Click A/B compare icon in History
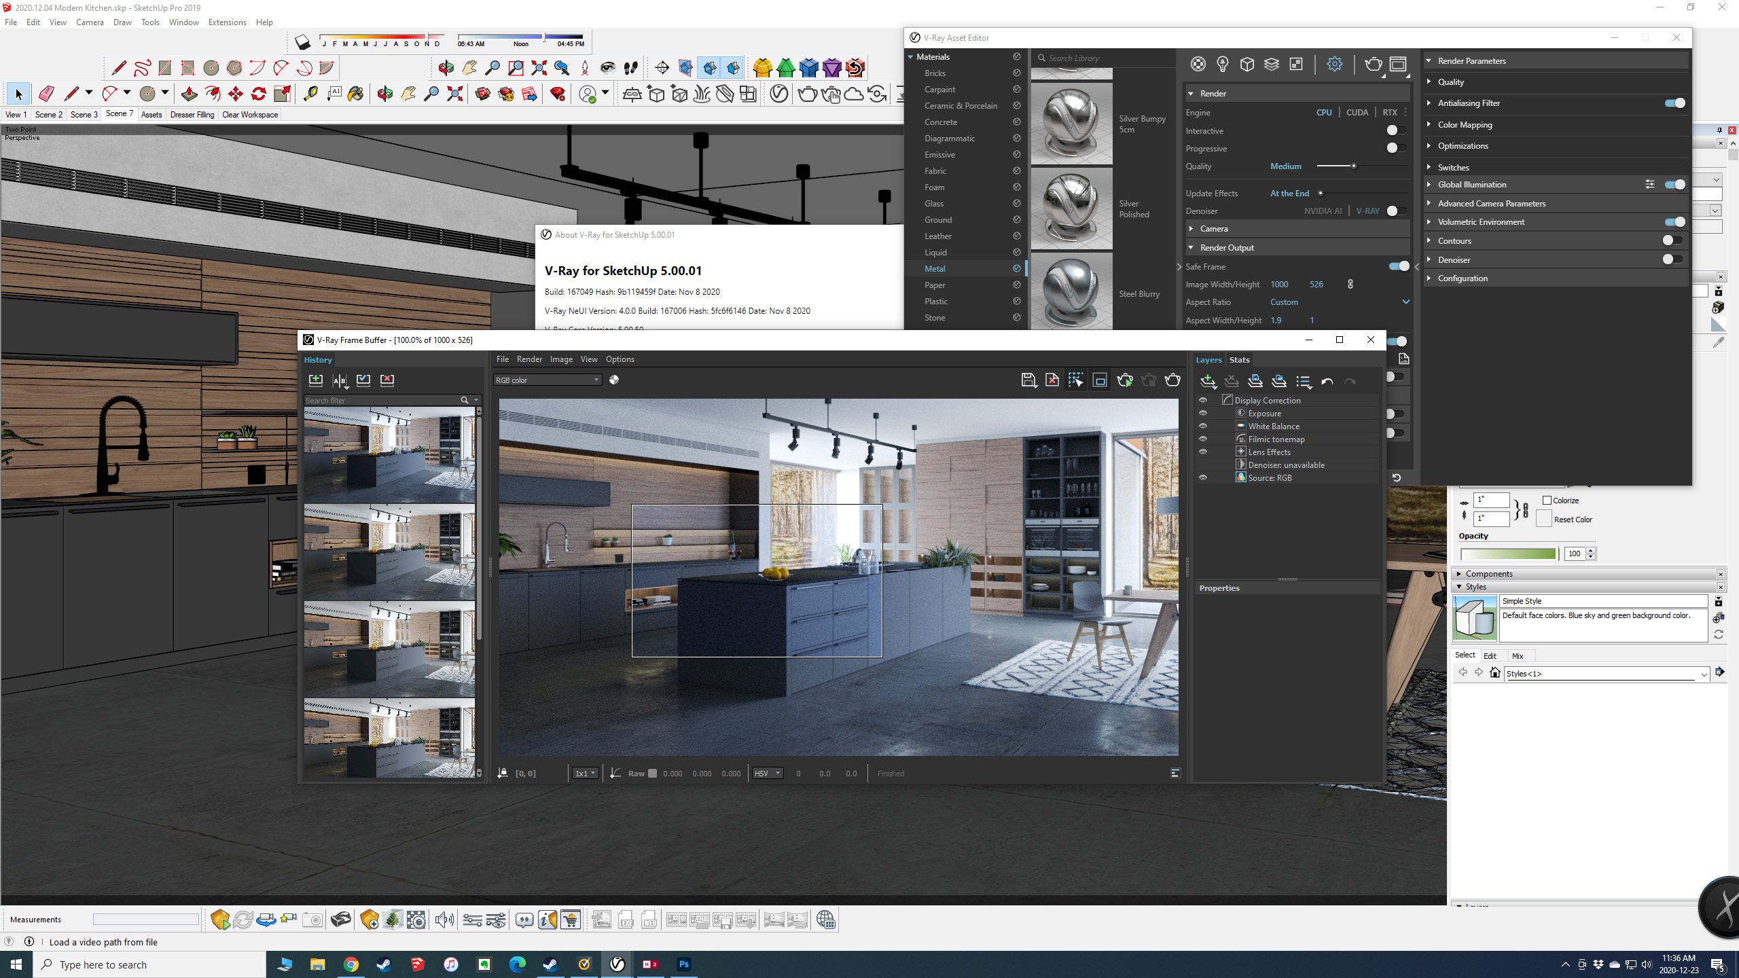The width and height of the screenshot is (1739, 978). coord(340,380)
